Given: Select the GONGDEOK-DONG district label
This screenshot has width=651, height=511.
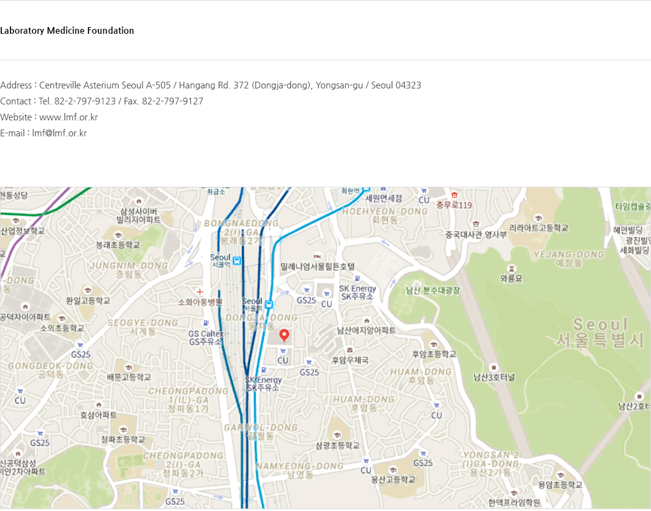Looking at the screenshot, I should (50, 370).
